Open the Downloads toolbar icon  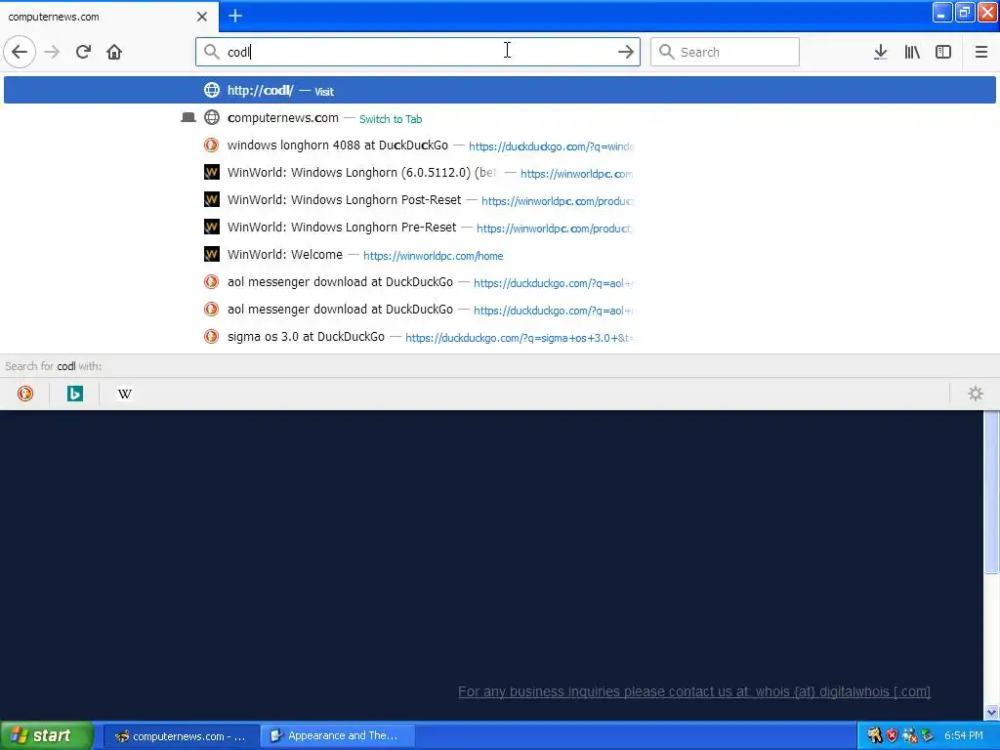click(x=880, y=52)
